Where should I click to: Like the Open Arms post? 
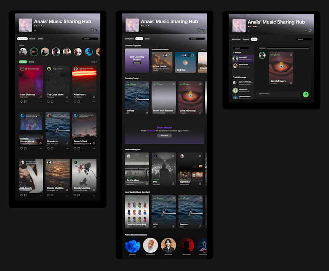(48, 148)
